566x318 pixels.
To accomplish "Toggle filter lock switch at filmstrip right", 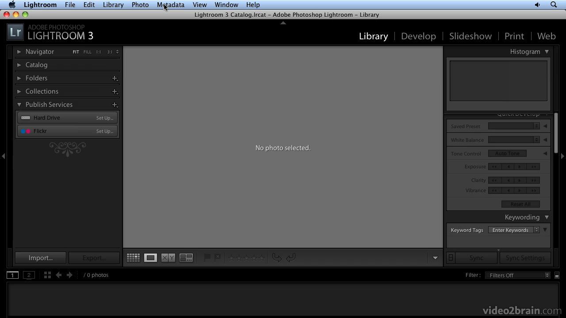I will click(x=557, y=275).
